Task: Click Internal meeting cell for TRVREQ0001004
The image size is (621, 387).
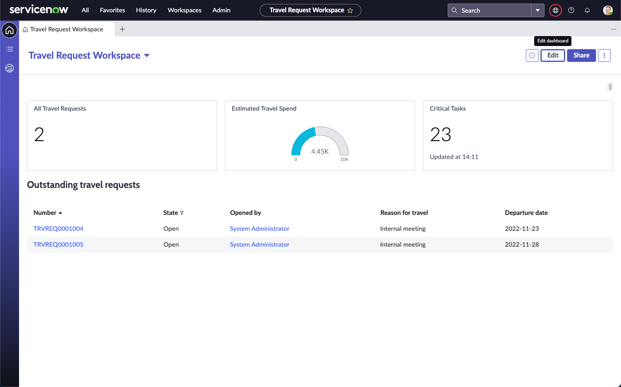Action: coord(403,229)
